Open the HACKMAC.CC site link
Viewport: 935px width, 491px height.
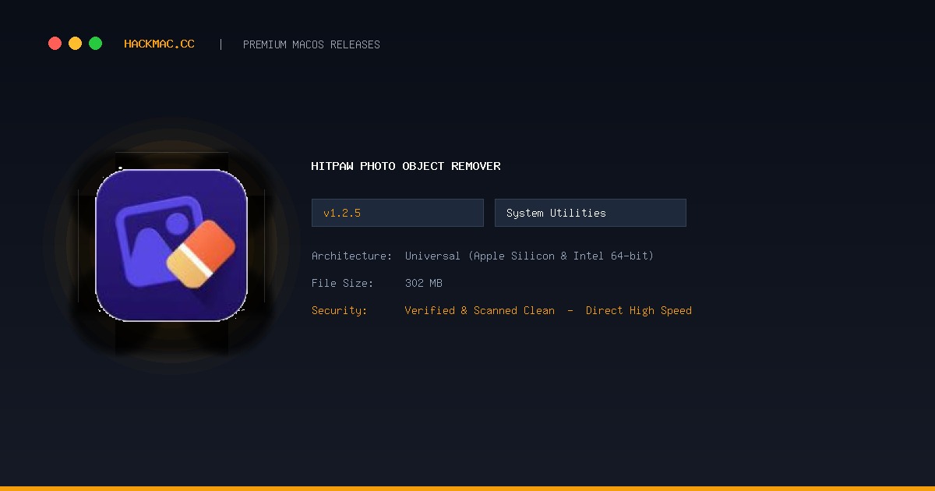159,44
